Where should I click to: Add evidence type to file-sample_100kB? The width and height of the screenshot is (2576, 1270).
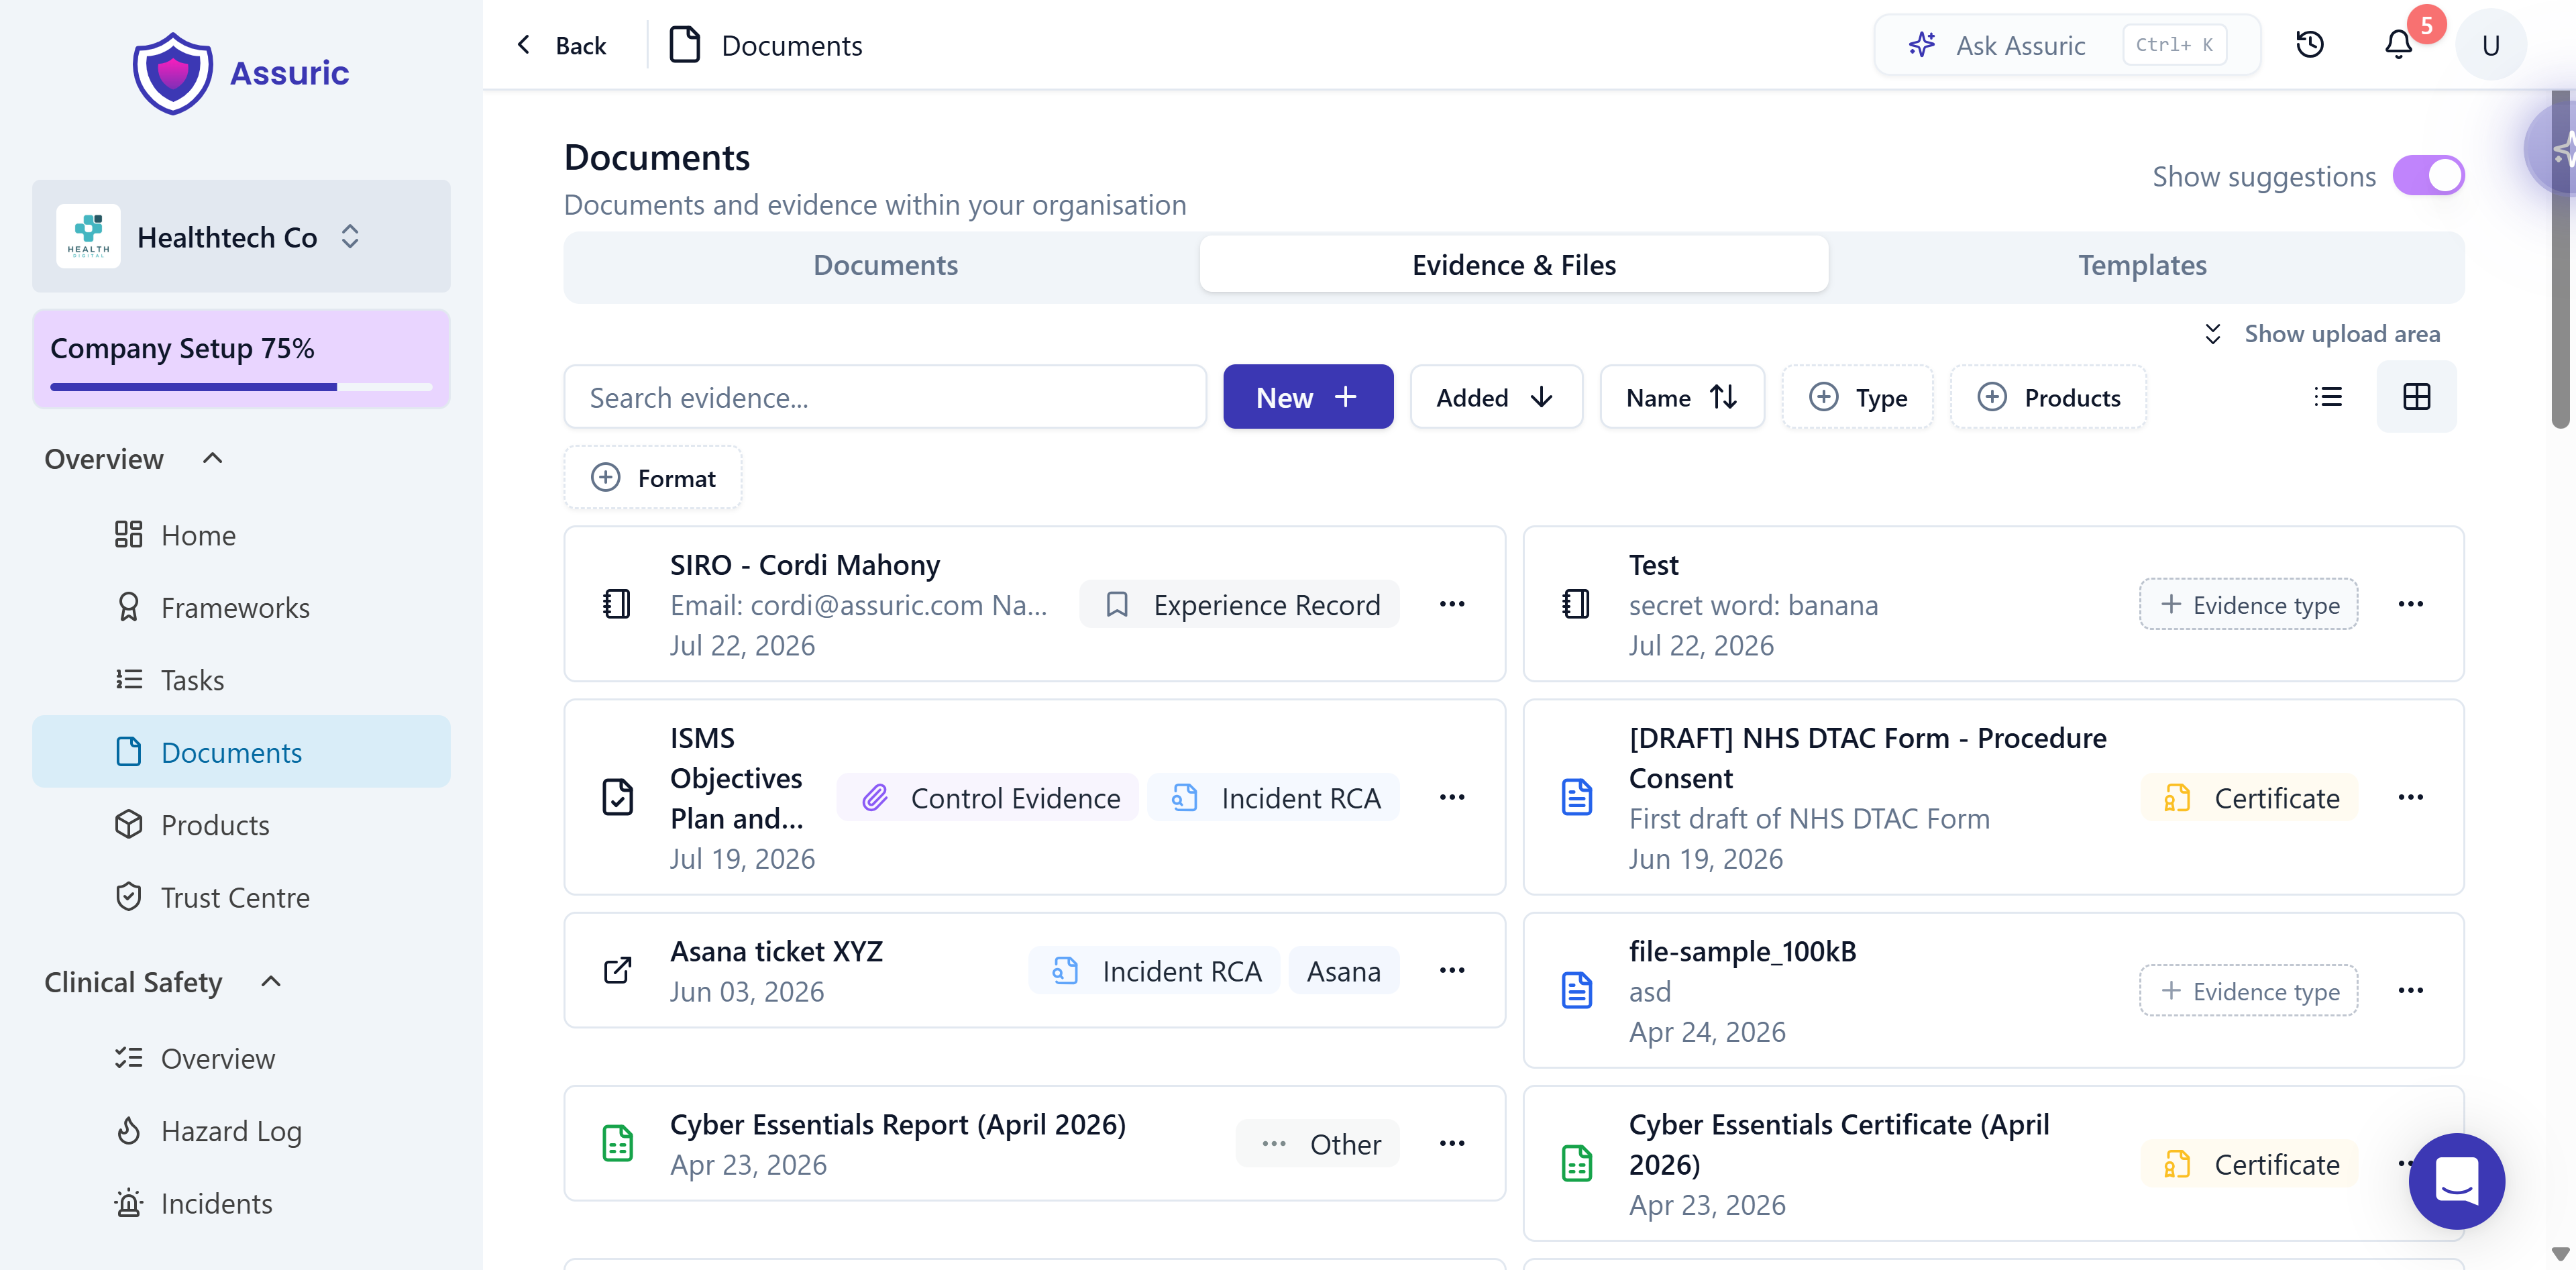point(2248,990)
